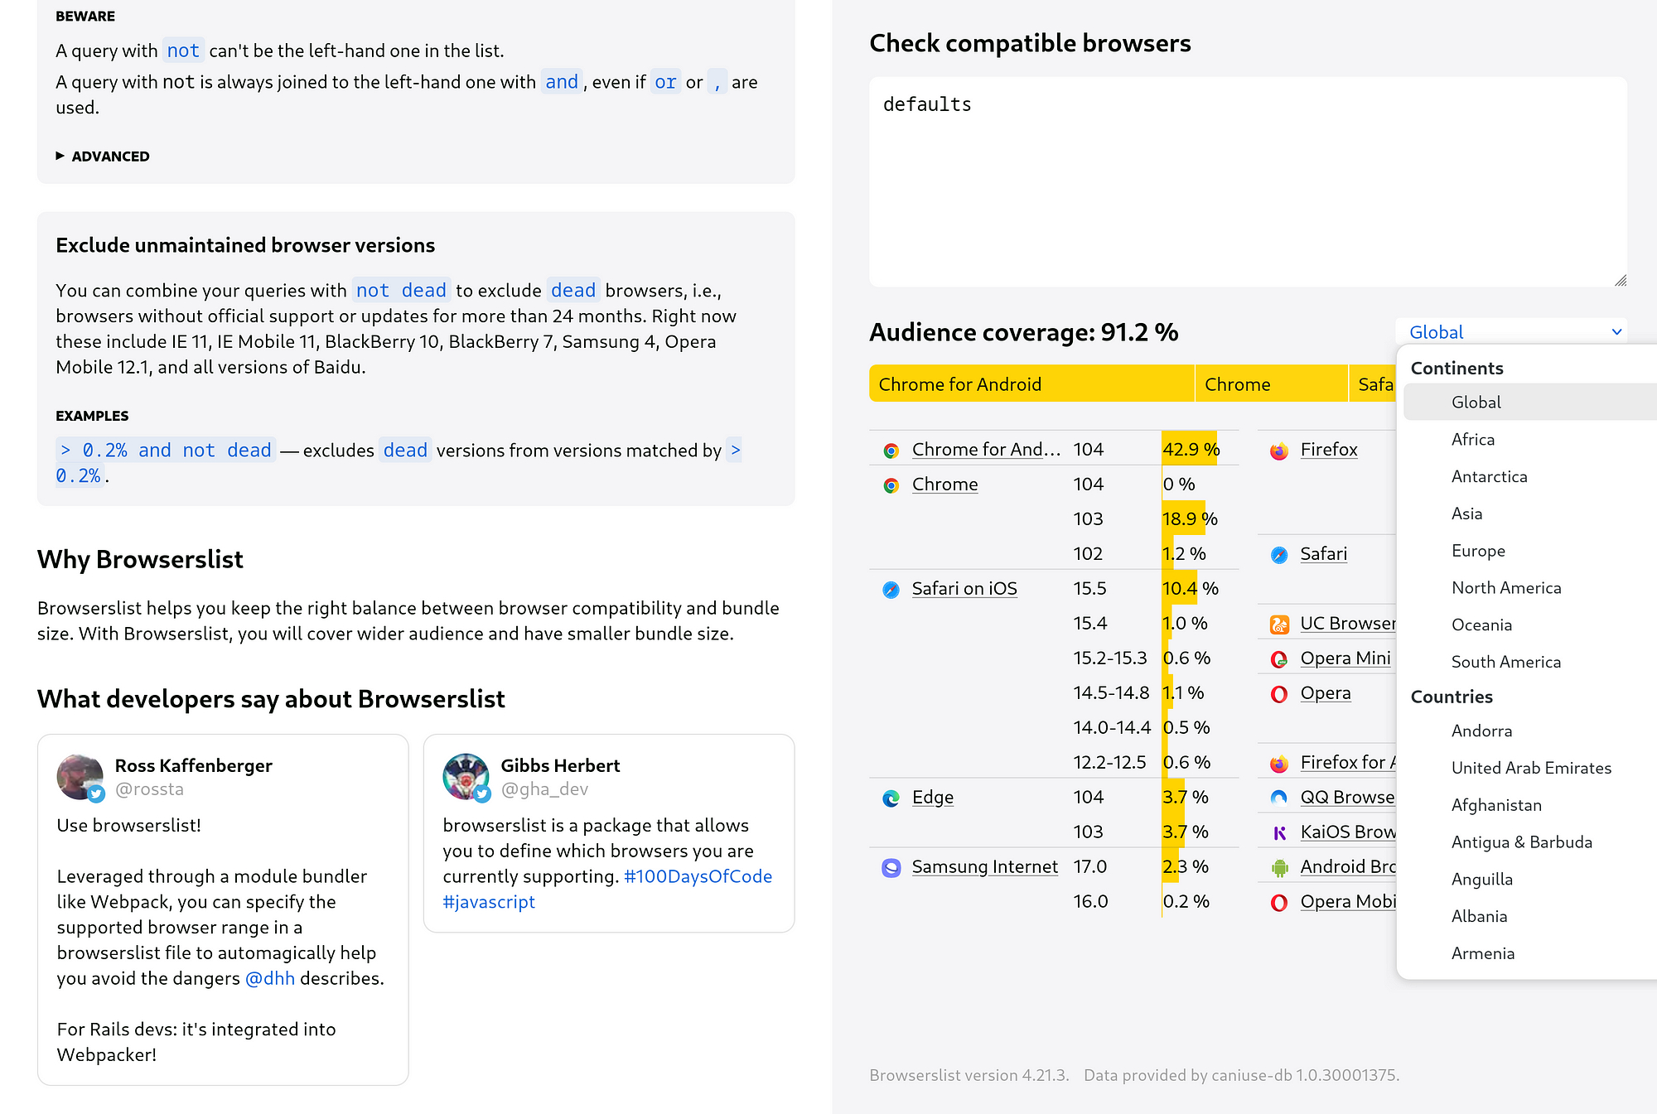This screenshot has height=1114, width=1657.
Task: Choose Europe from continents list
Action: point(1529,551)
